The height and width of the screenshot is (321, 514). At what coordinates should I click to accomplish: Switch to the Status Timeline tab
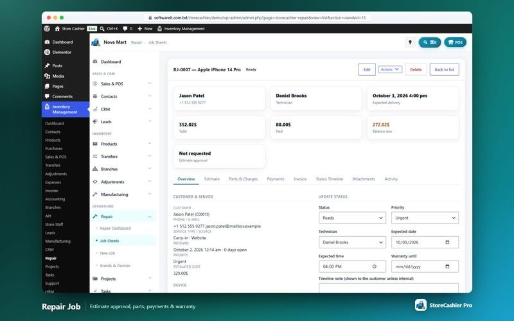click(x=329, y=179)
